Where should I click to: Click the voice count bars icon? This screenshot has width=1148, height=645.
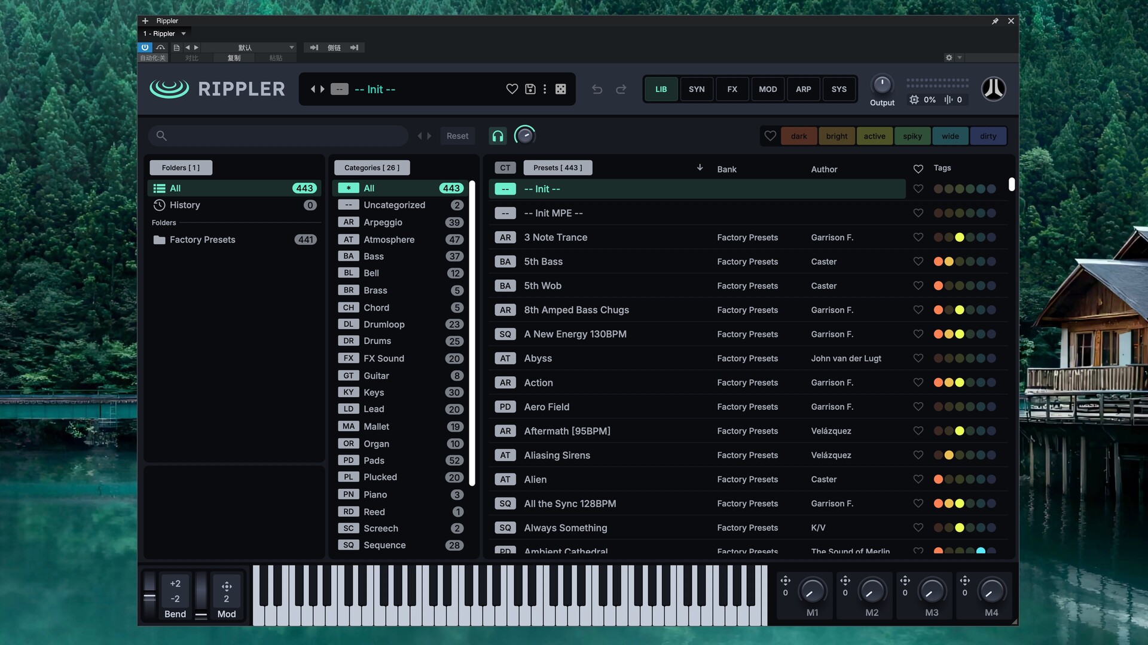click(x=948, y=100)
